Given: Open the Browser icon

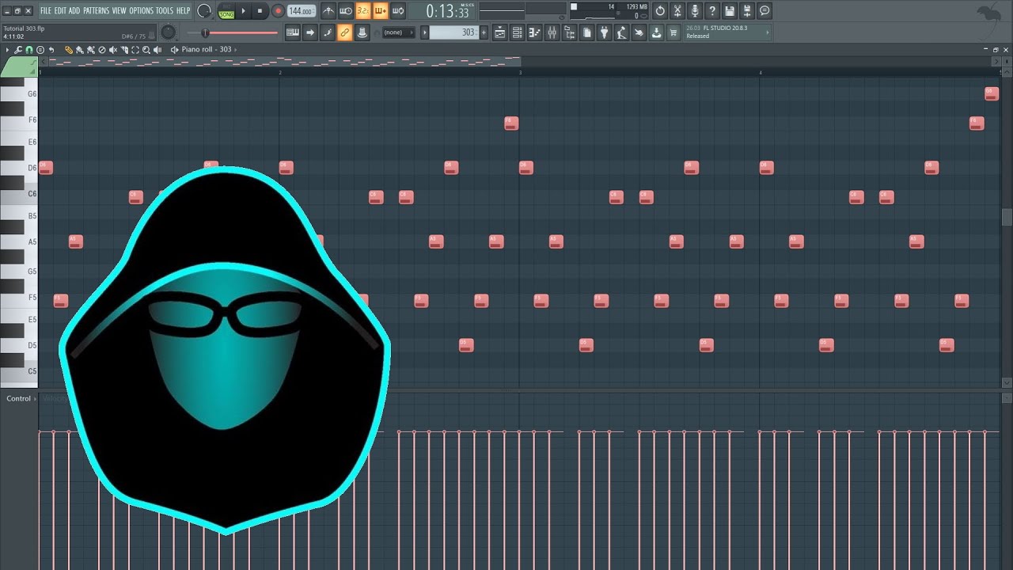Looking at the screenshot, I should [x=570, y=32].
